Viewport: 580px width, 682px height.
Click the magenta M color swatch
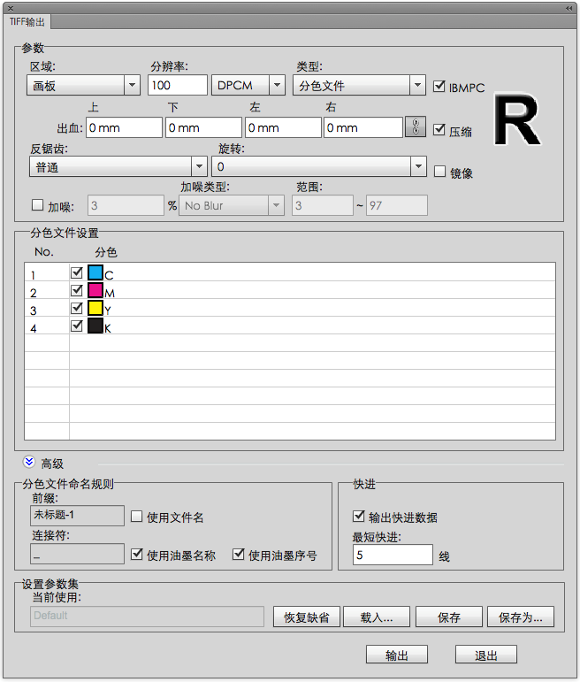[x=95, y=291]
